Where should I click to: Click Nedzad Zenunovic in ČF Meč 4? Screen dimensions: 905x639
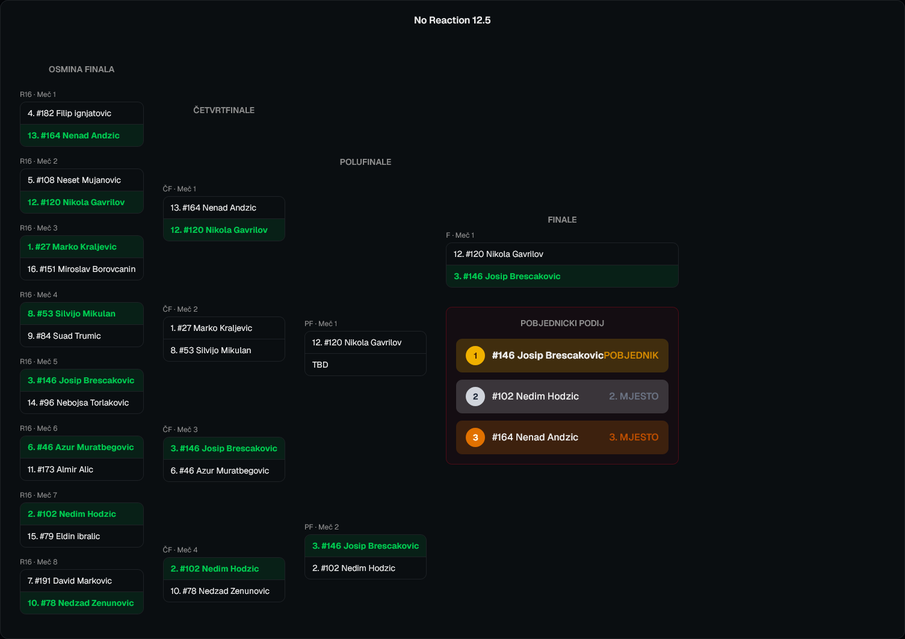point(224,591)
